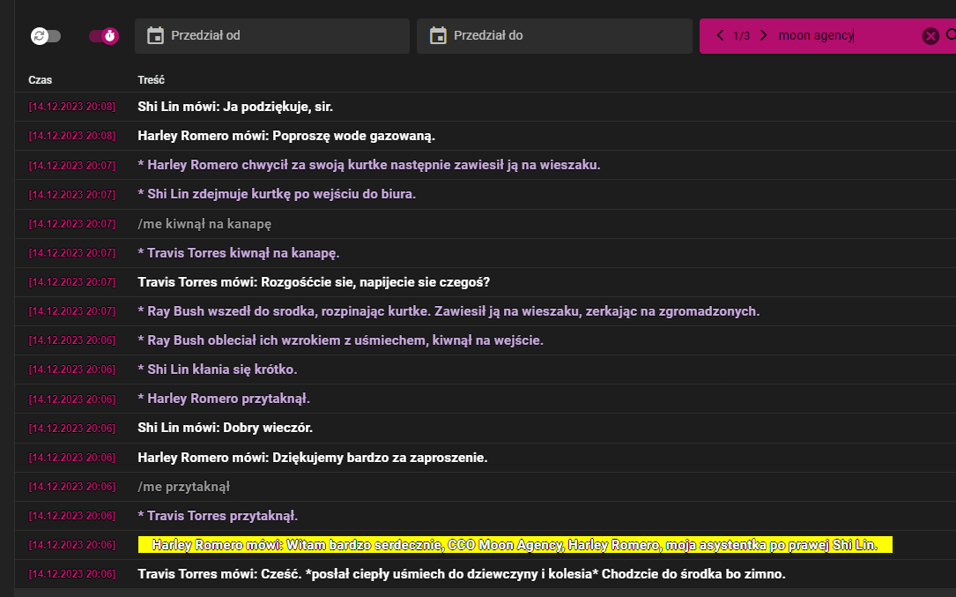Image resolution: width=956 pixels, height=597 pixels.
Task: Sort by the Czas column header
Action: [x=41, y=80]
